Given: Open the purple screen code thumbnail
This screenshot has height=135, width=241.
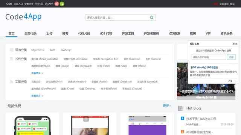Looking at the screenshot, I should 147,126.
